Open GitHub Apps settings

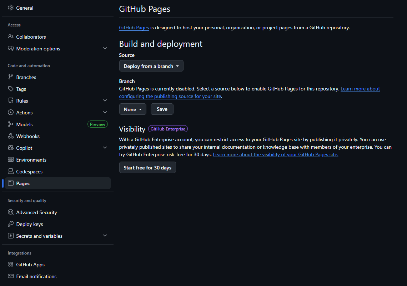click(x=57, y=265)
